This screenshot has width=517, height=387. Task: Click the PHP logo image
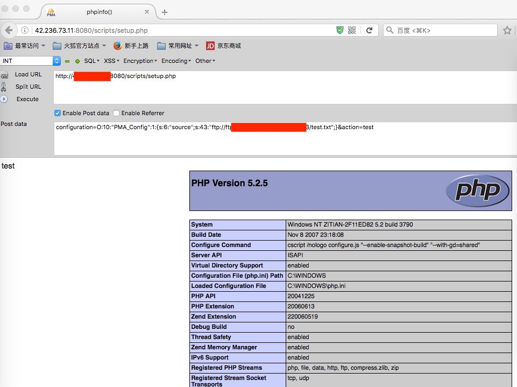(x=477, y=191)
